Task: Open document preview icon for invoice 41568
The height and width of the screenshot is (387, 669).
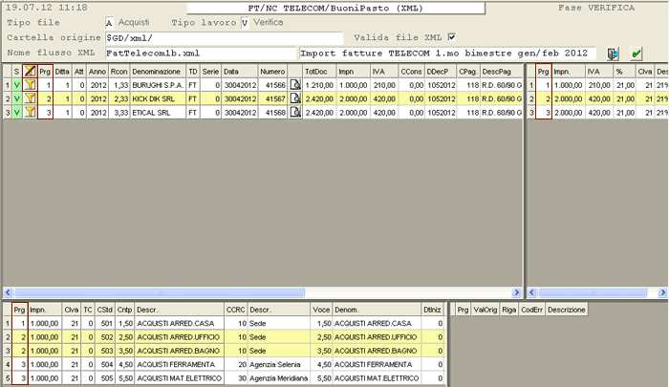Action: click(x=295, y=112)
